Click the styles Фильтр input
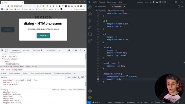Screen dimensions: 185x104 [x=33, y=77]
